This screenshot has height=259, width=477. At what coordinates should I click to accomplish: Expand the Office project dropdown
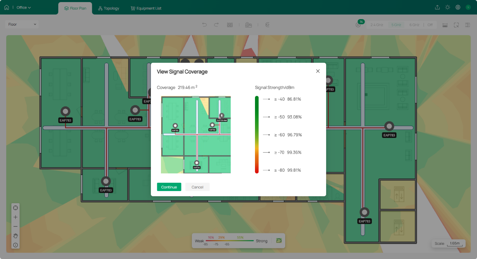(x=24, y=8)
